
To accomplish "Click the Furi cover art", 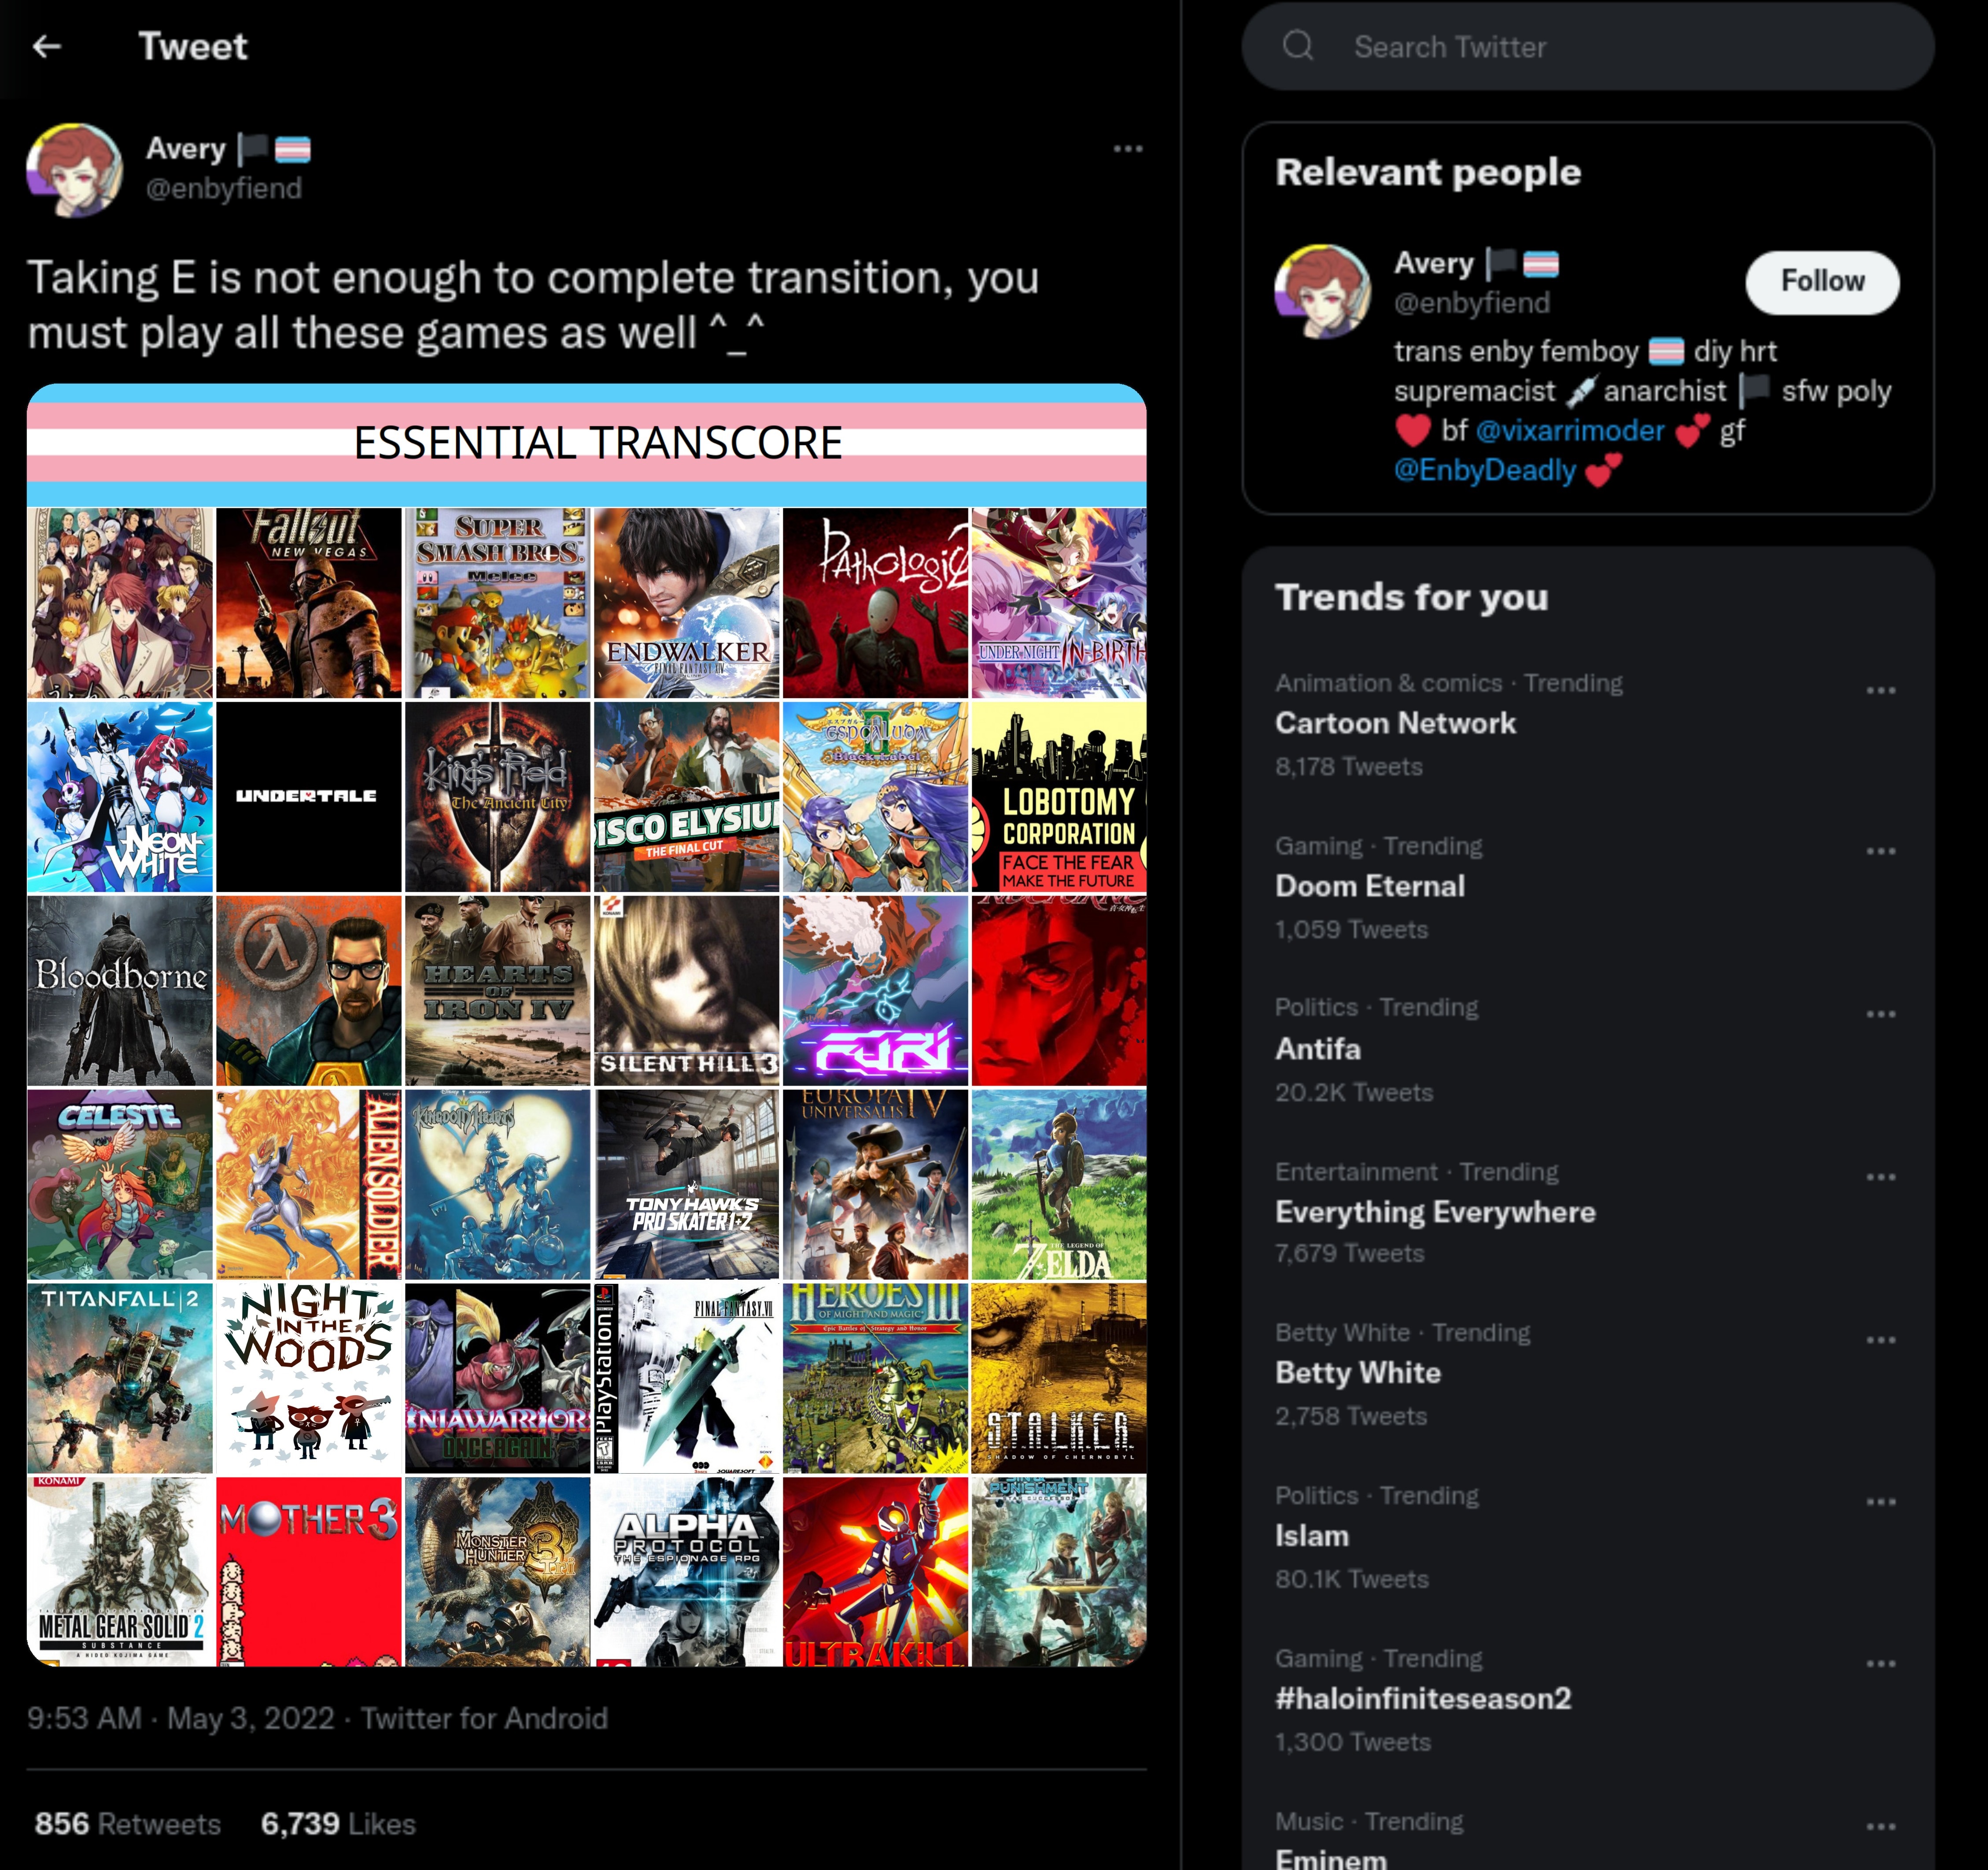I will (x=875, y=990).
